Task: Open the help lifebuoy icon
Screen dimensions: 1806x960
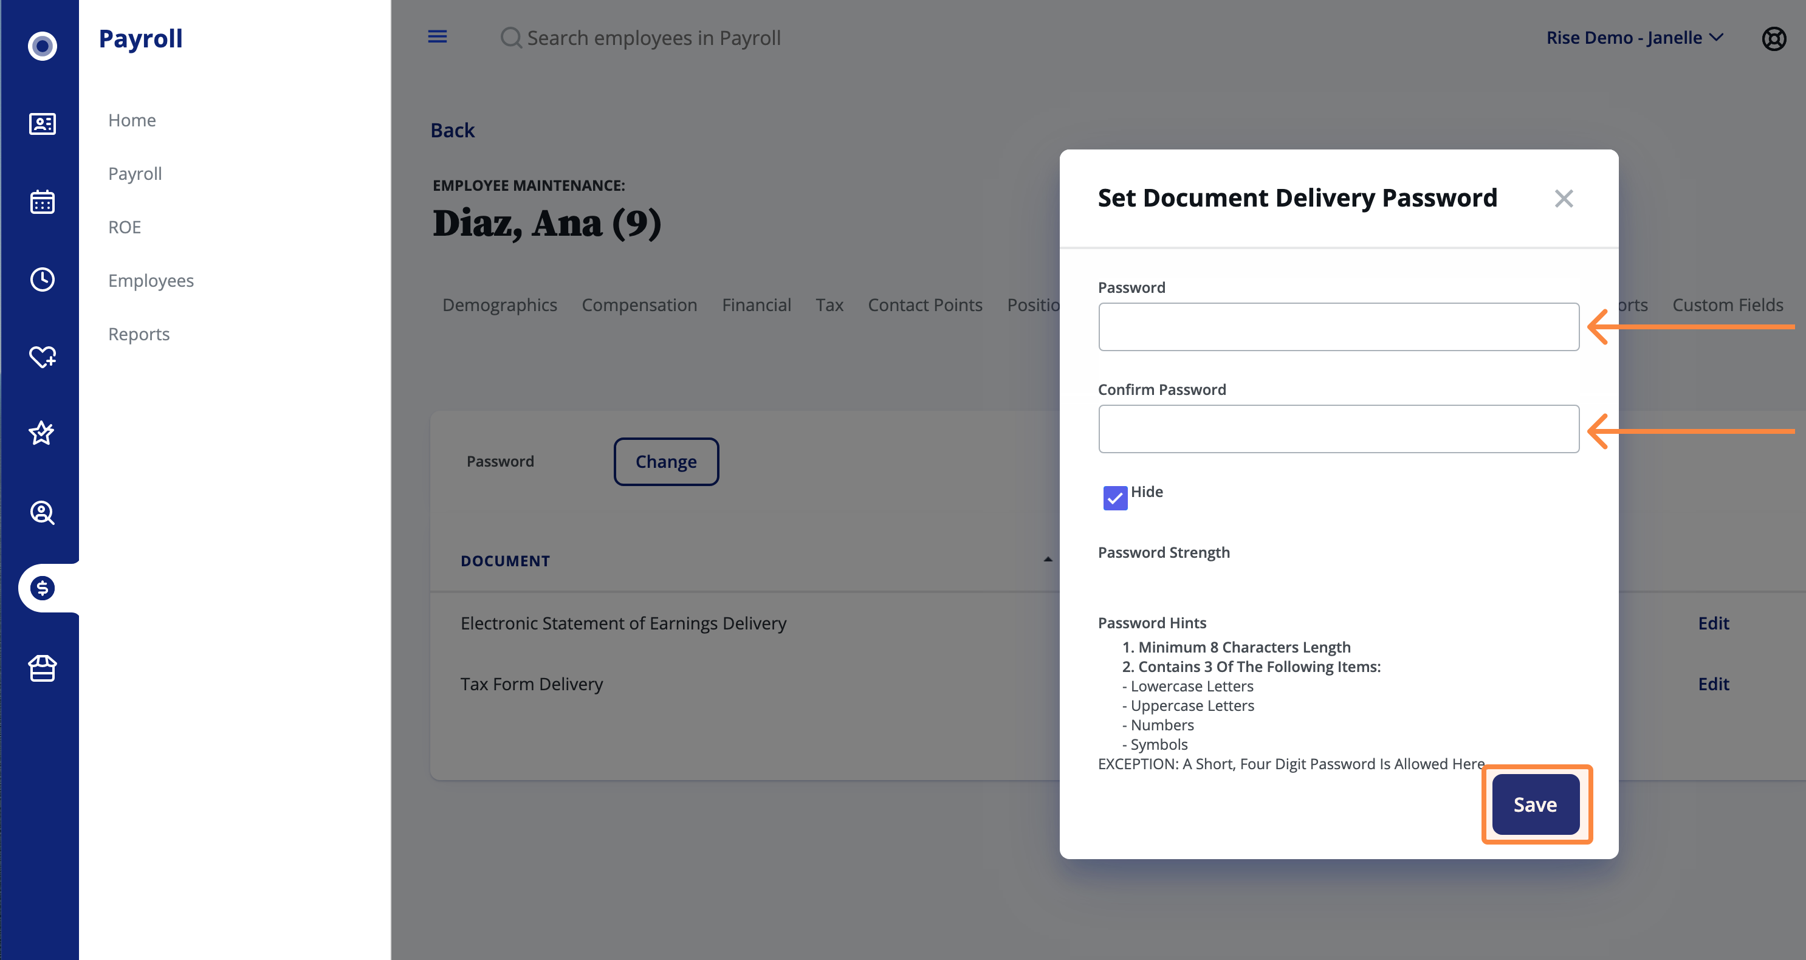Action: [1774, 38]
